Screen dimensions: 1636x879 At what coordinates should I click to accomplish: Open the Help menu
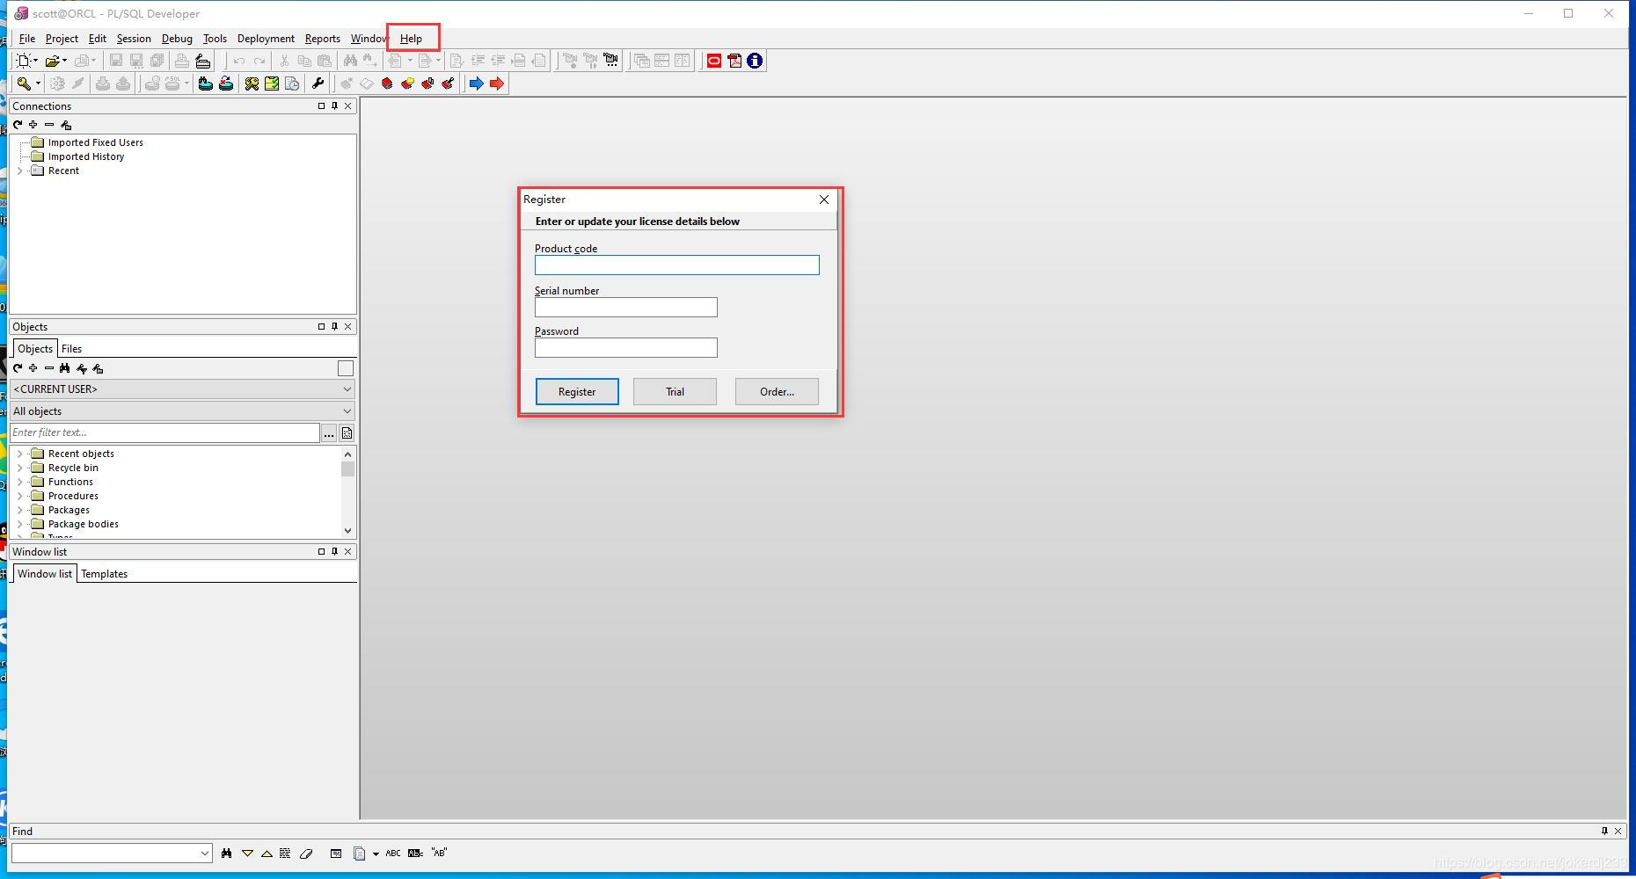tap(411, 39)
